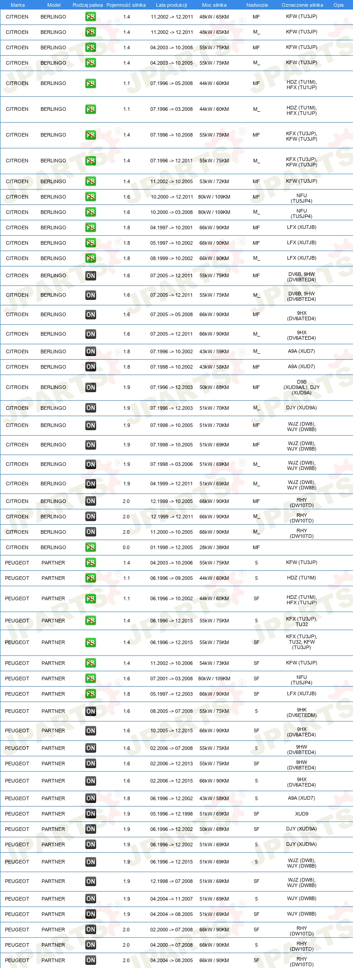Click diesel ON icon in Berlingo 50kW / 68KM row
This screenshot has width=353, height=968.
[x=91, y=387]
